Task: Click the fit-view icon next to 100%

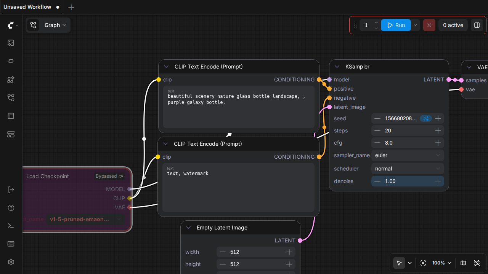Action: pos(423,263)
